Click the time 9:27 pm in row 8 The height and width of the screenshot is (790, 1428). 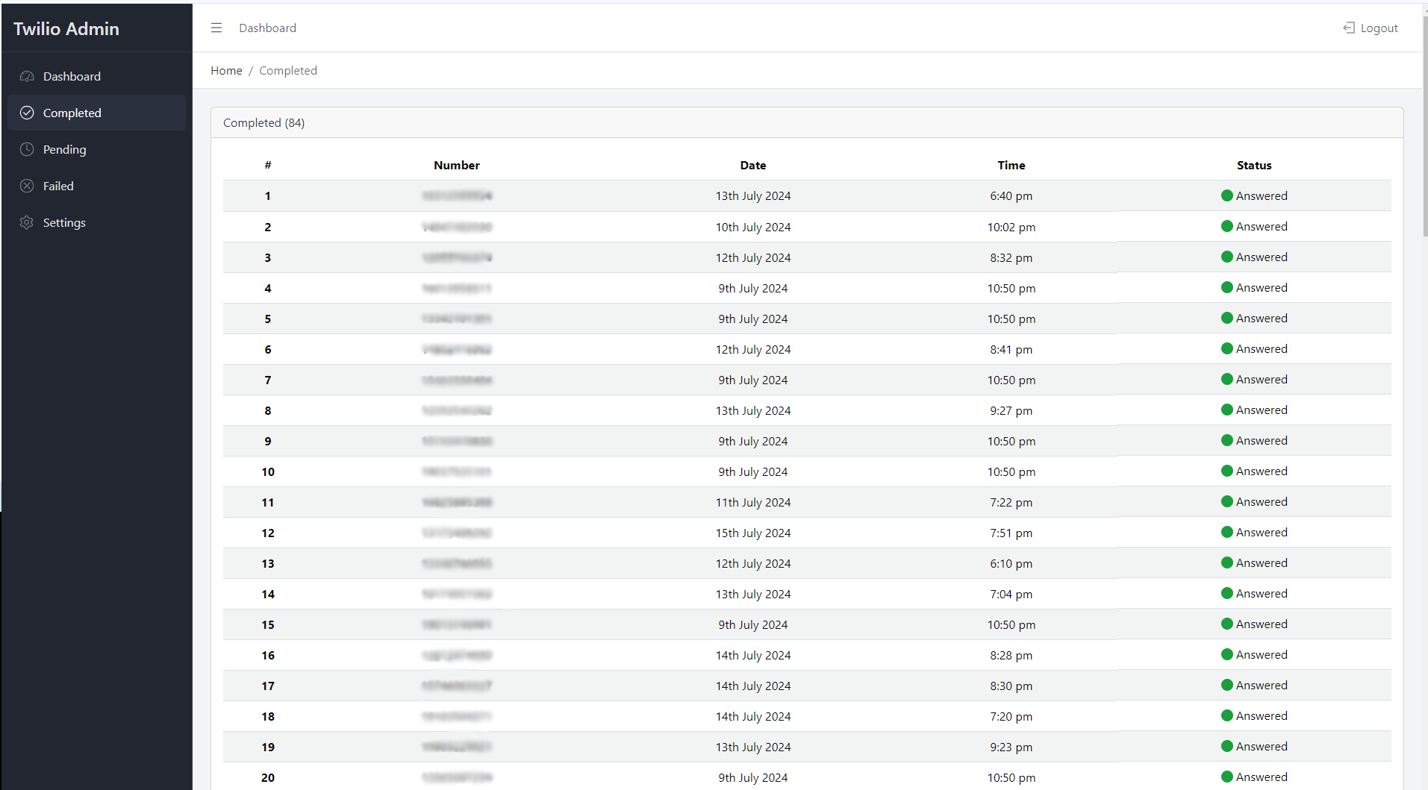click(1011, 410)
